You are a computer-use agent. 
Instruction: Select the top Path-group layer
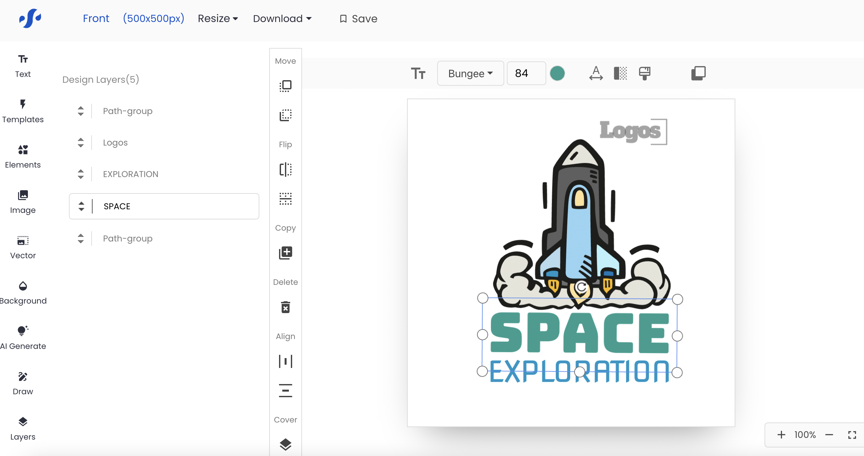[x=127, y=111]
